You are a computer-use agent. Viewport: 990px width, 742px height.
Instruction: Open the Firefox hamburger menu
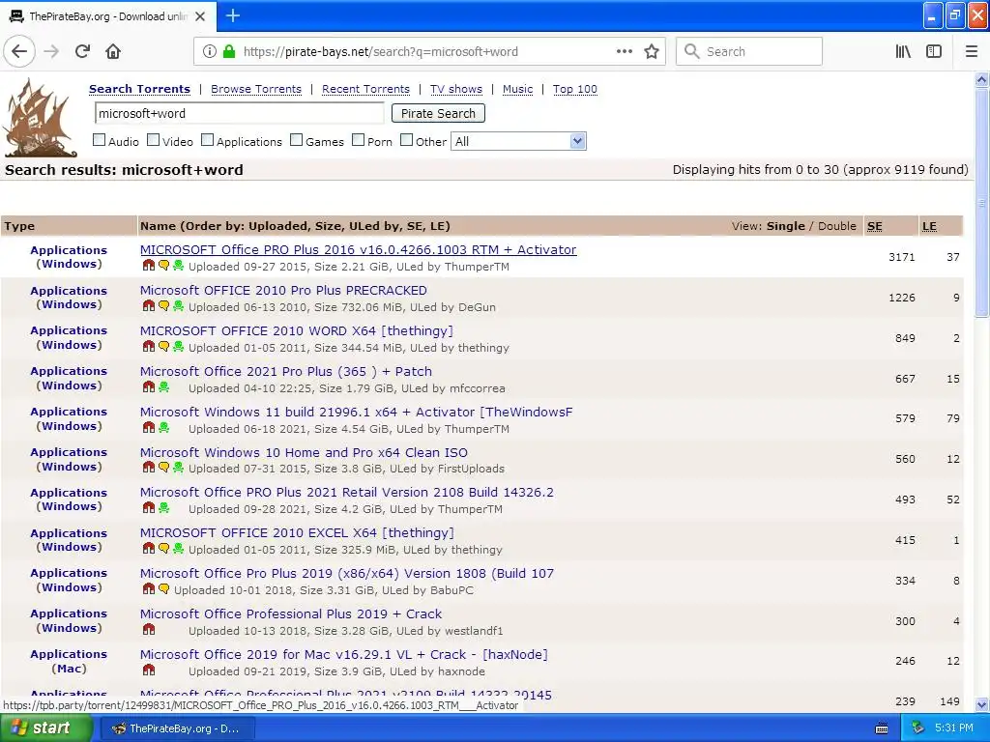972,51
